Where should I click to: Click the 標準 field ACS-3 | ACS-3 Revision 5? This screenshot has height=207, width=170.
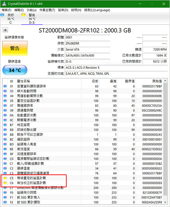(116, 68)
